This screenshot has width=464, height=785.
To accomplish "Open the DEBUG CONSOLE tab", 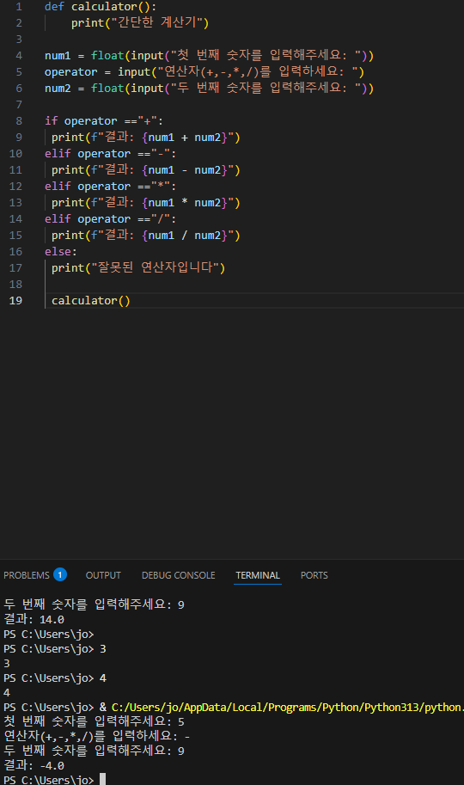I will 178,575.
